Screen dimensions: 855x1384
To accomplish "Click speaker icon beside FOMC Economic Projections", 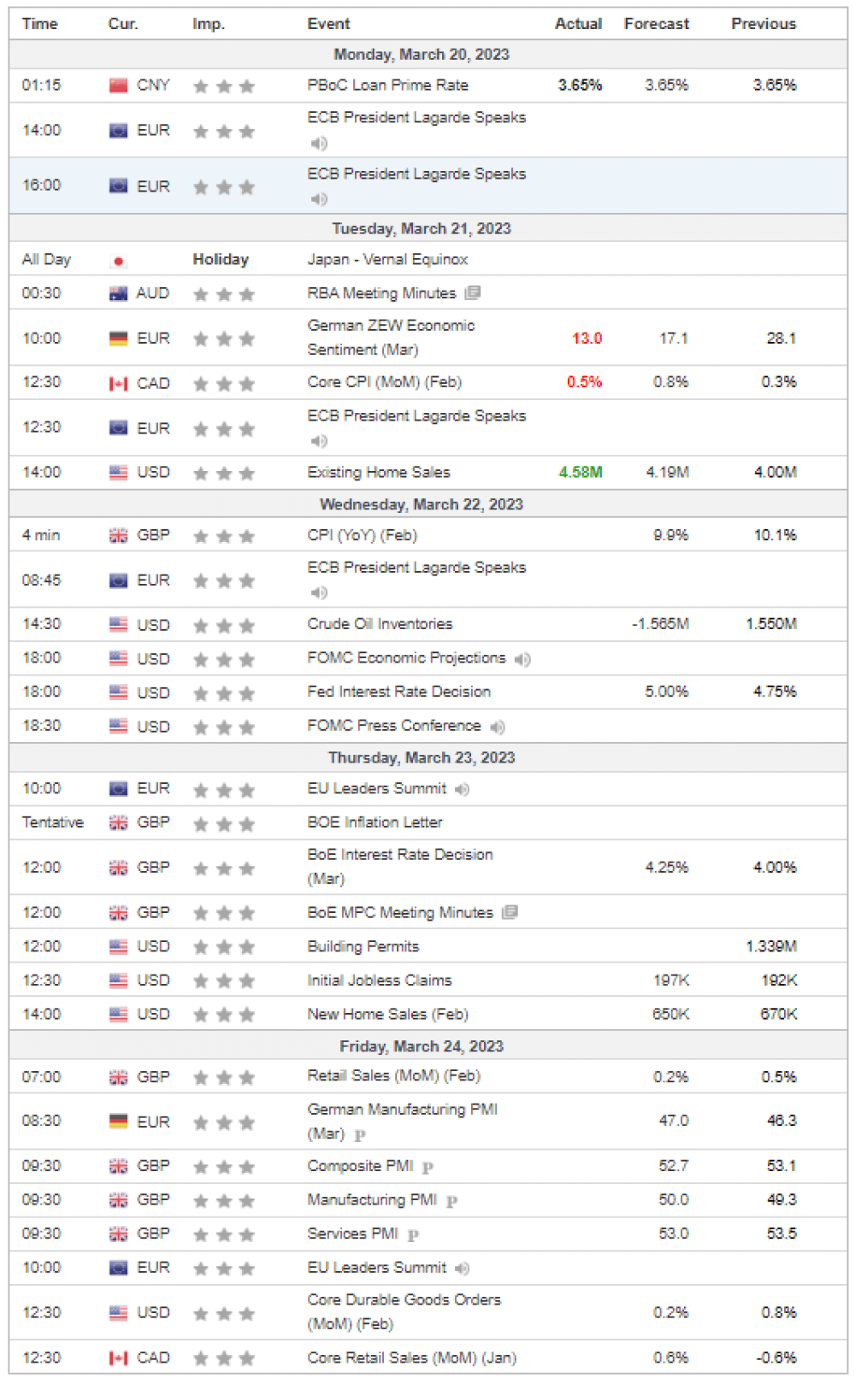I will click(x=522, y=659).
